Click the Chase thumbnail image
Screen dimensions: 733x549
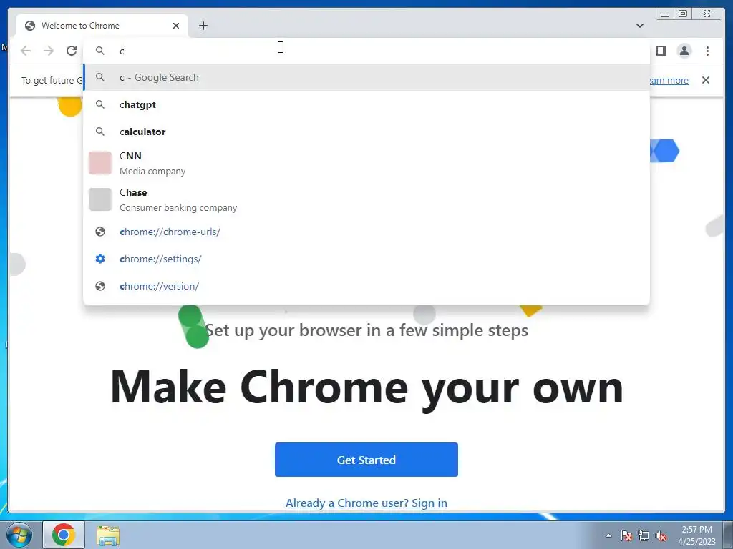[100, 200]
